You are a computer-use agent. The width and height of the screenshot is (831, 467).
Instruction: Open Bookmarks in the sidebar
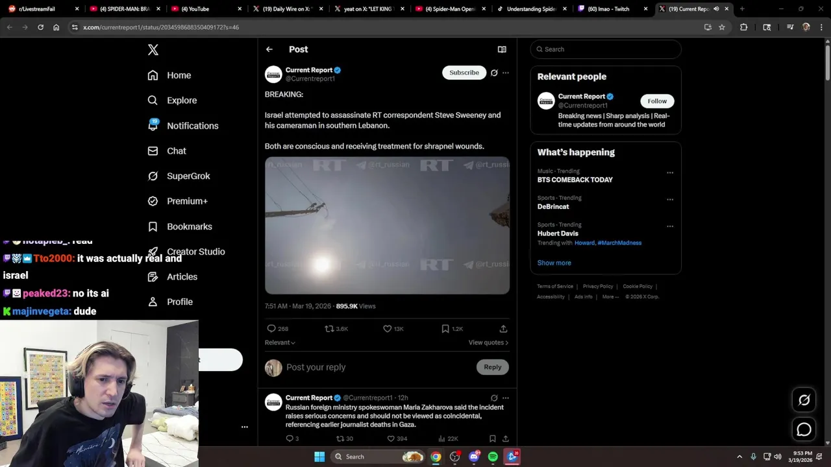180,226
